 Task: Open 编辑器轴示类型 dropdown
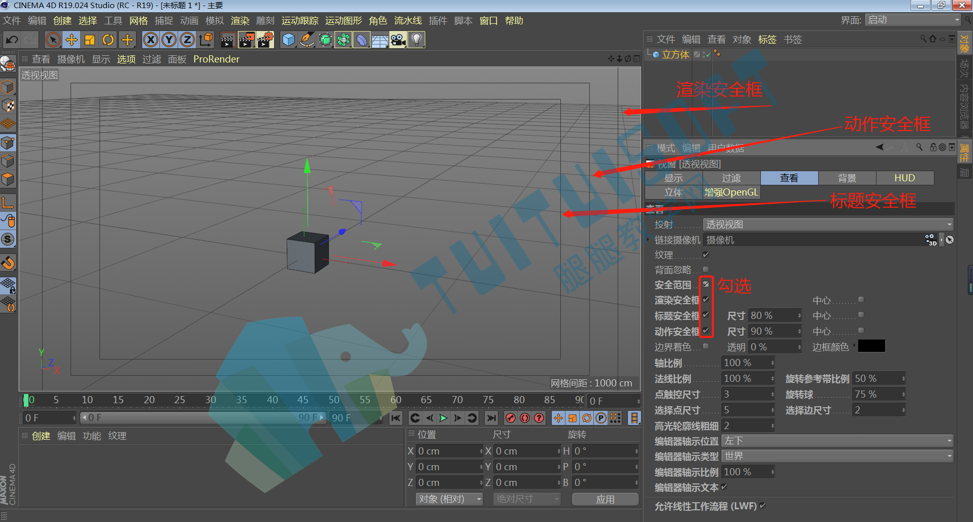[x=838, y=456]
